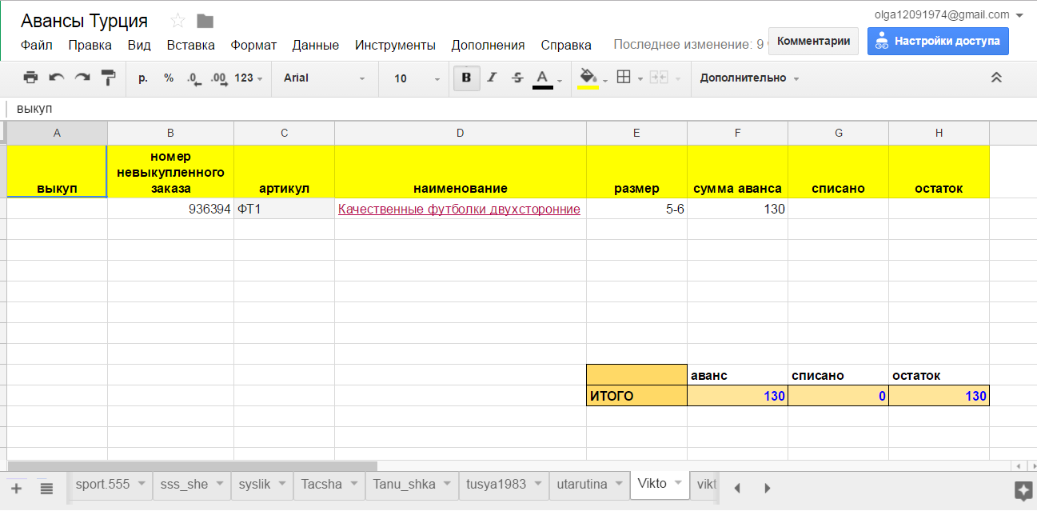Open account menu olga12091974@gmail.com
The height and width of the screenshot is (511, 1037).
pyautogui.click(x=947, y=14)
